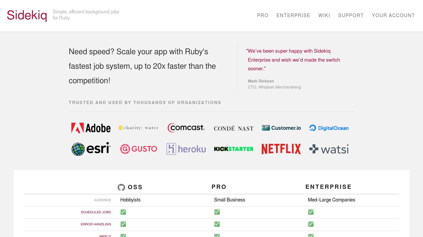This screenshot has height=237, width=423.
Task: Click the Pro checkmark for Error Handling
Action: tap(217, 224)
